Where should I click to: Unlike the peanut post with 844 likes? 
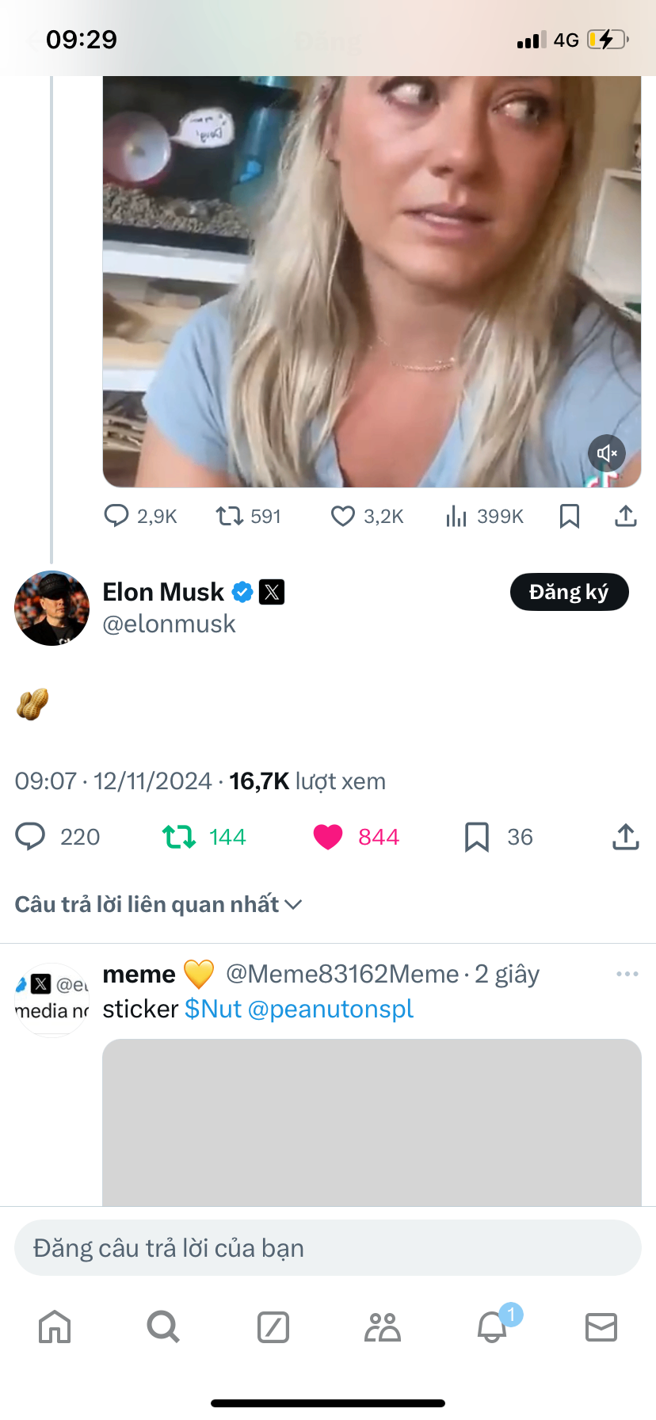tap(328, 837)
